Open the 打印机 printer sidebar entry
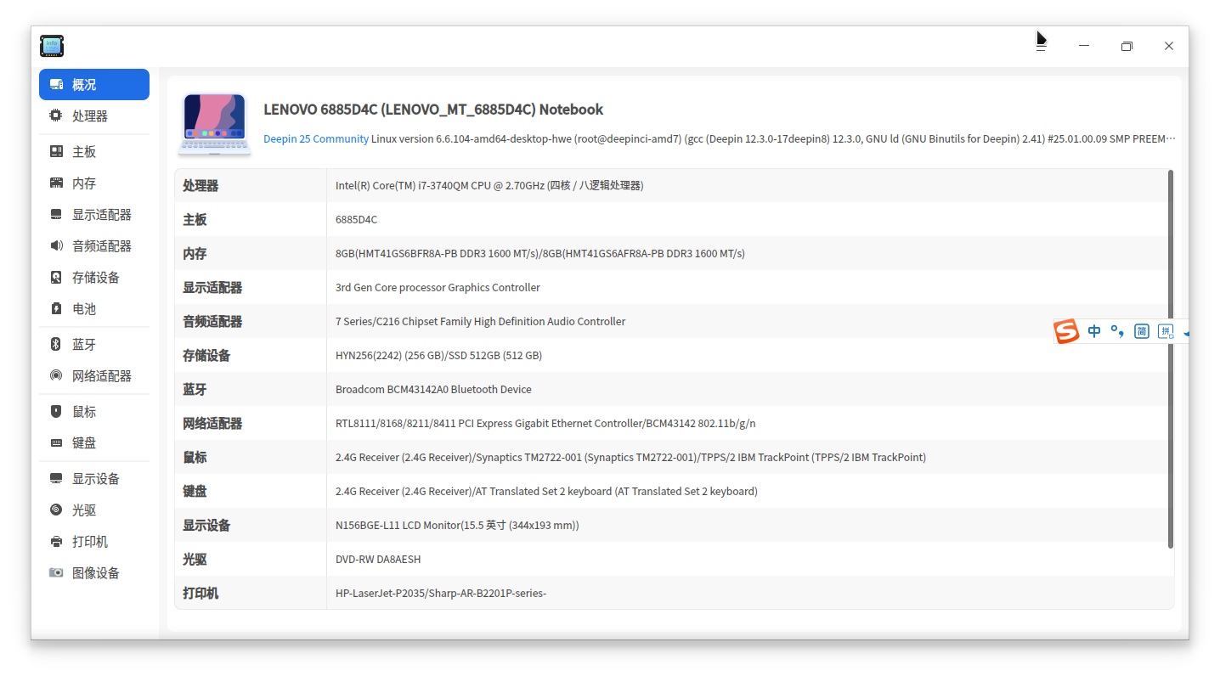Screen dimensions: 1220x676 tap(94, 542)
